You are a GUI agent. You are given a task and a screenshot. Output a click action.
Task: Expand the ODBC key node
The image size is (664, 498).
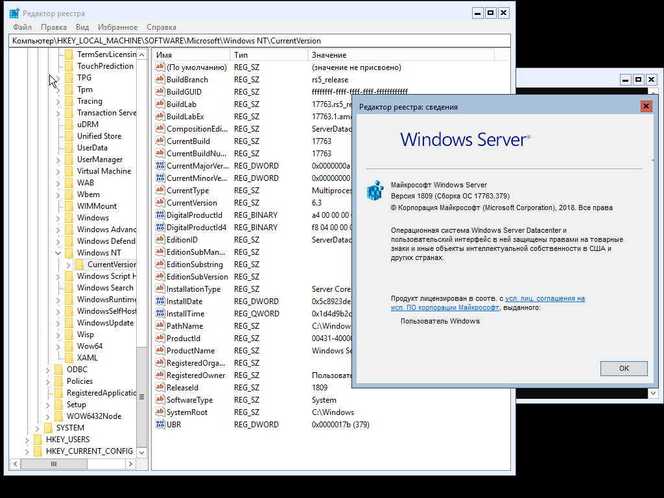pos(48,370)
